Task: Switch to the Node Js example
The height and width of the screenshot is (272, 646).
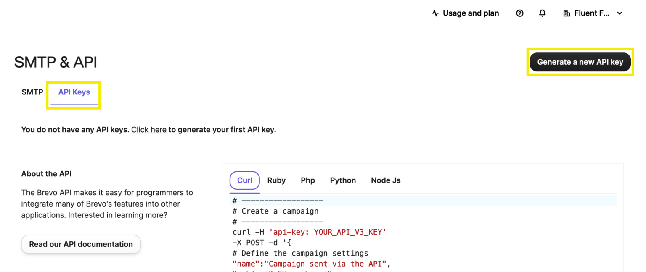Action: point(385,180)
